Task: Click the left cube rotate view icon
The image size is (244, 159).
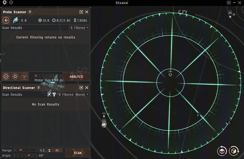Action: coord(222,151)
